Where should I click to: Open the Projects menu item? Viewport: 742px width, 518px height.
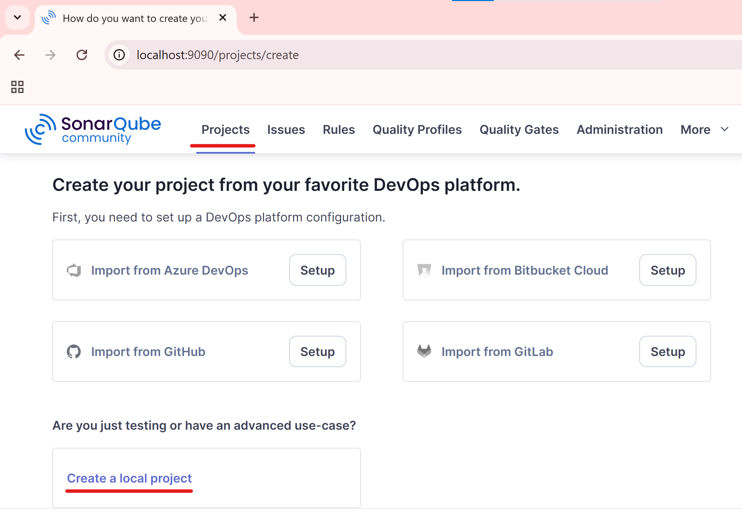pos(226,130)
